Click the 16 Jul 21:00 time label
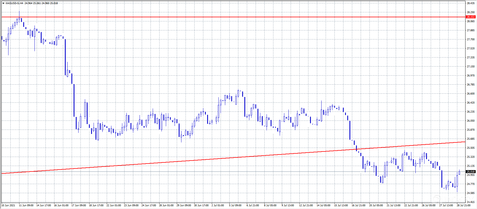This screenshot has height=209, width=477. click(358, 205)
